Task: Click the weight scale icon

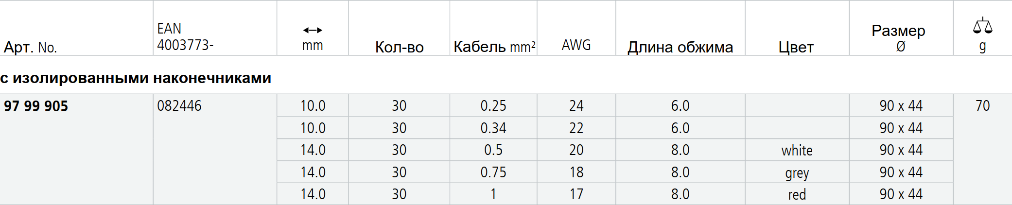Action: point(982,26)
